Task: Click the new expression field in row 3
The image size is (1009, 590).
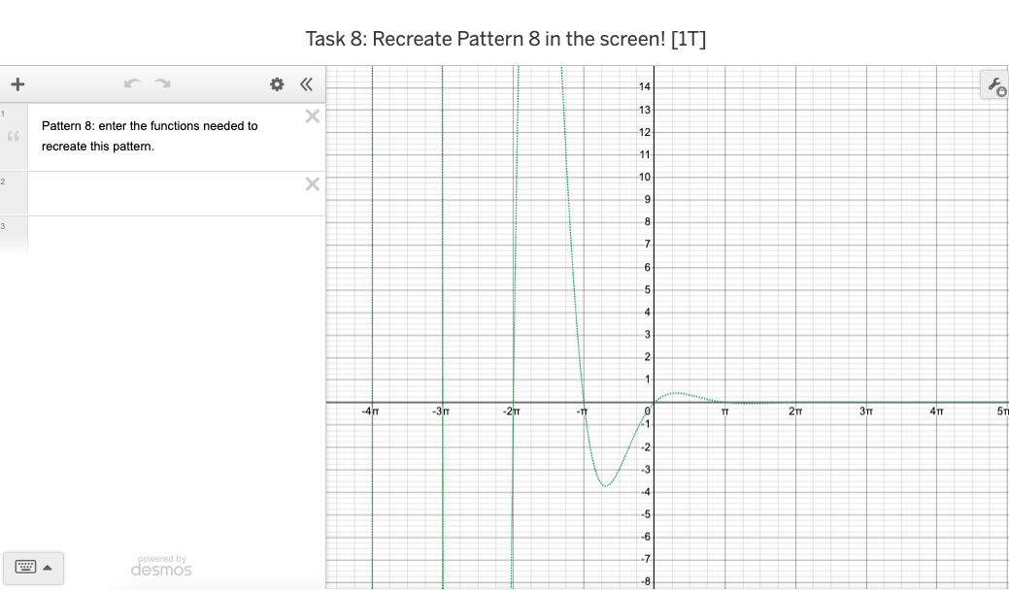Action: [x=177, y=237]
